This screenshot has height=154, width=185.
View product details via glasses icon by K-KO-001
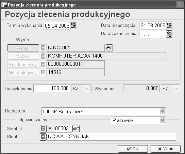[x=109, y=48]
